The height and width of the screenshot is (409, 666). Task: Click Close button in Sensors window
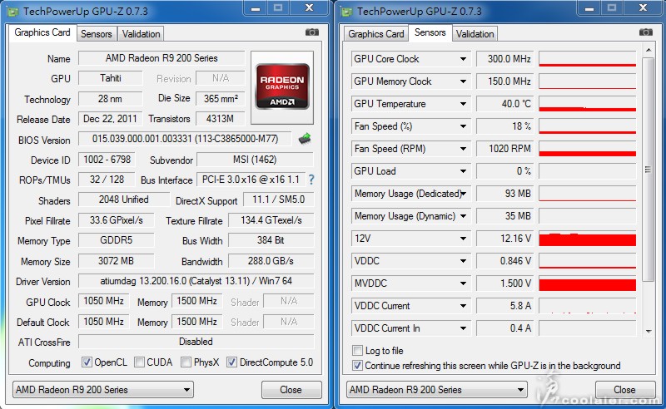(x=625, y=390)
